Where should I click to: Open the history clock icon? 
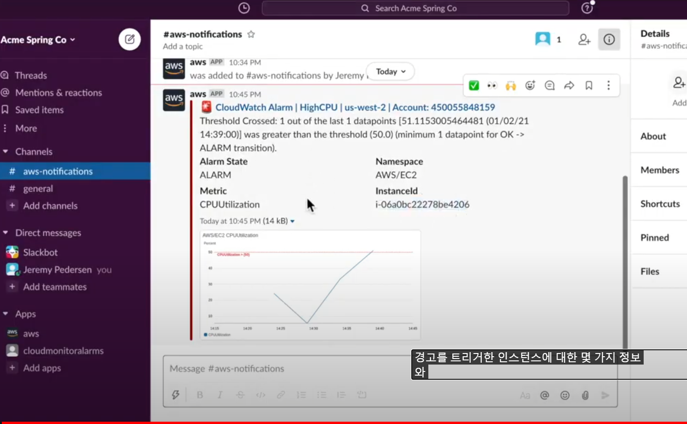pyautogui.click(x=244, y=8)
